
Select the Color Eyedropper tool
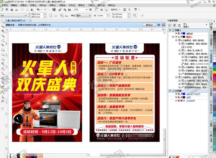(3, 87)
